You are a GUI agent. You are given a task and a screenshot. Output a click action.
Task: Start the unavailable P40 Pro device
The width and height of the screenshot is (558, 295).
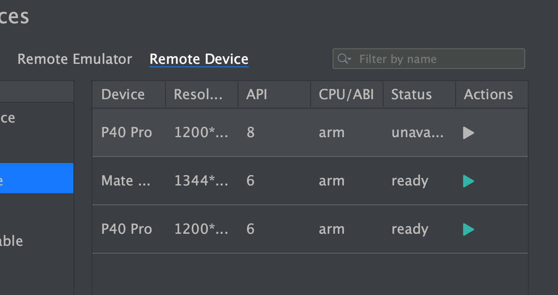click(469, 133)
